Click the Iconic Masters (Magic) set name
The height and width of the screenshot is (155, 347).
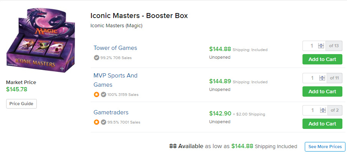pyautogui.click(x=116, y=26)
